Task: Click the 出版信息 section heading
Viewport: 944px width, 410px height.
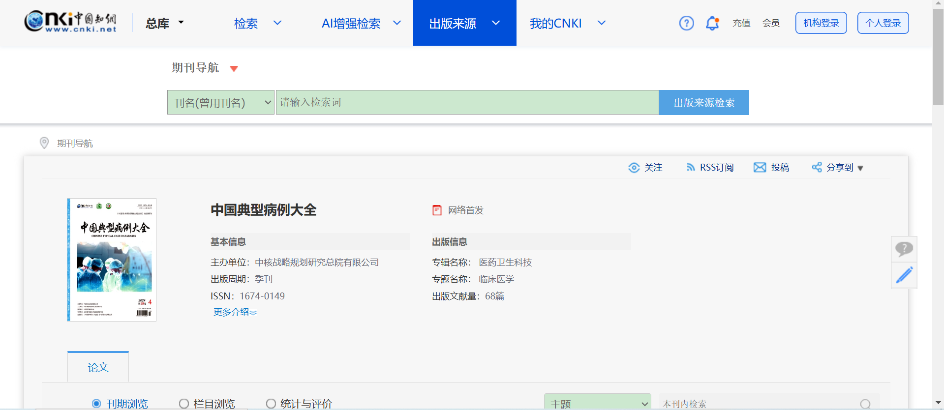Action: (450, 242)
